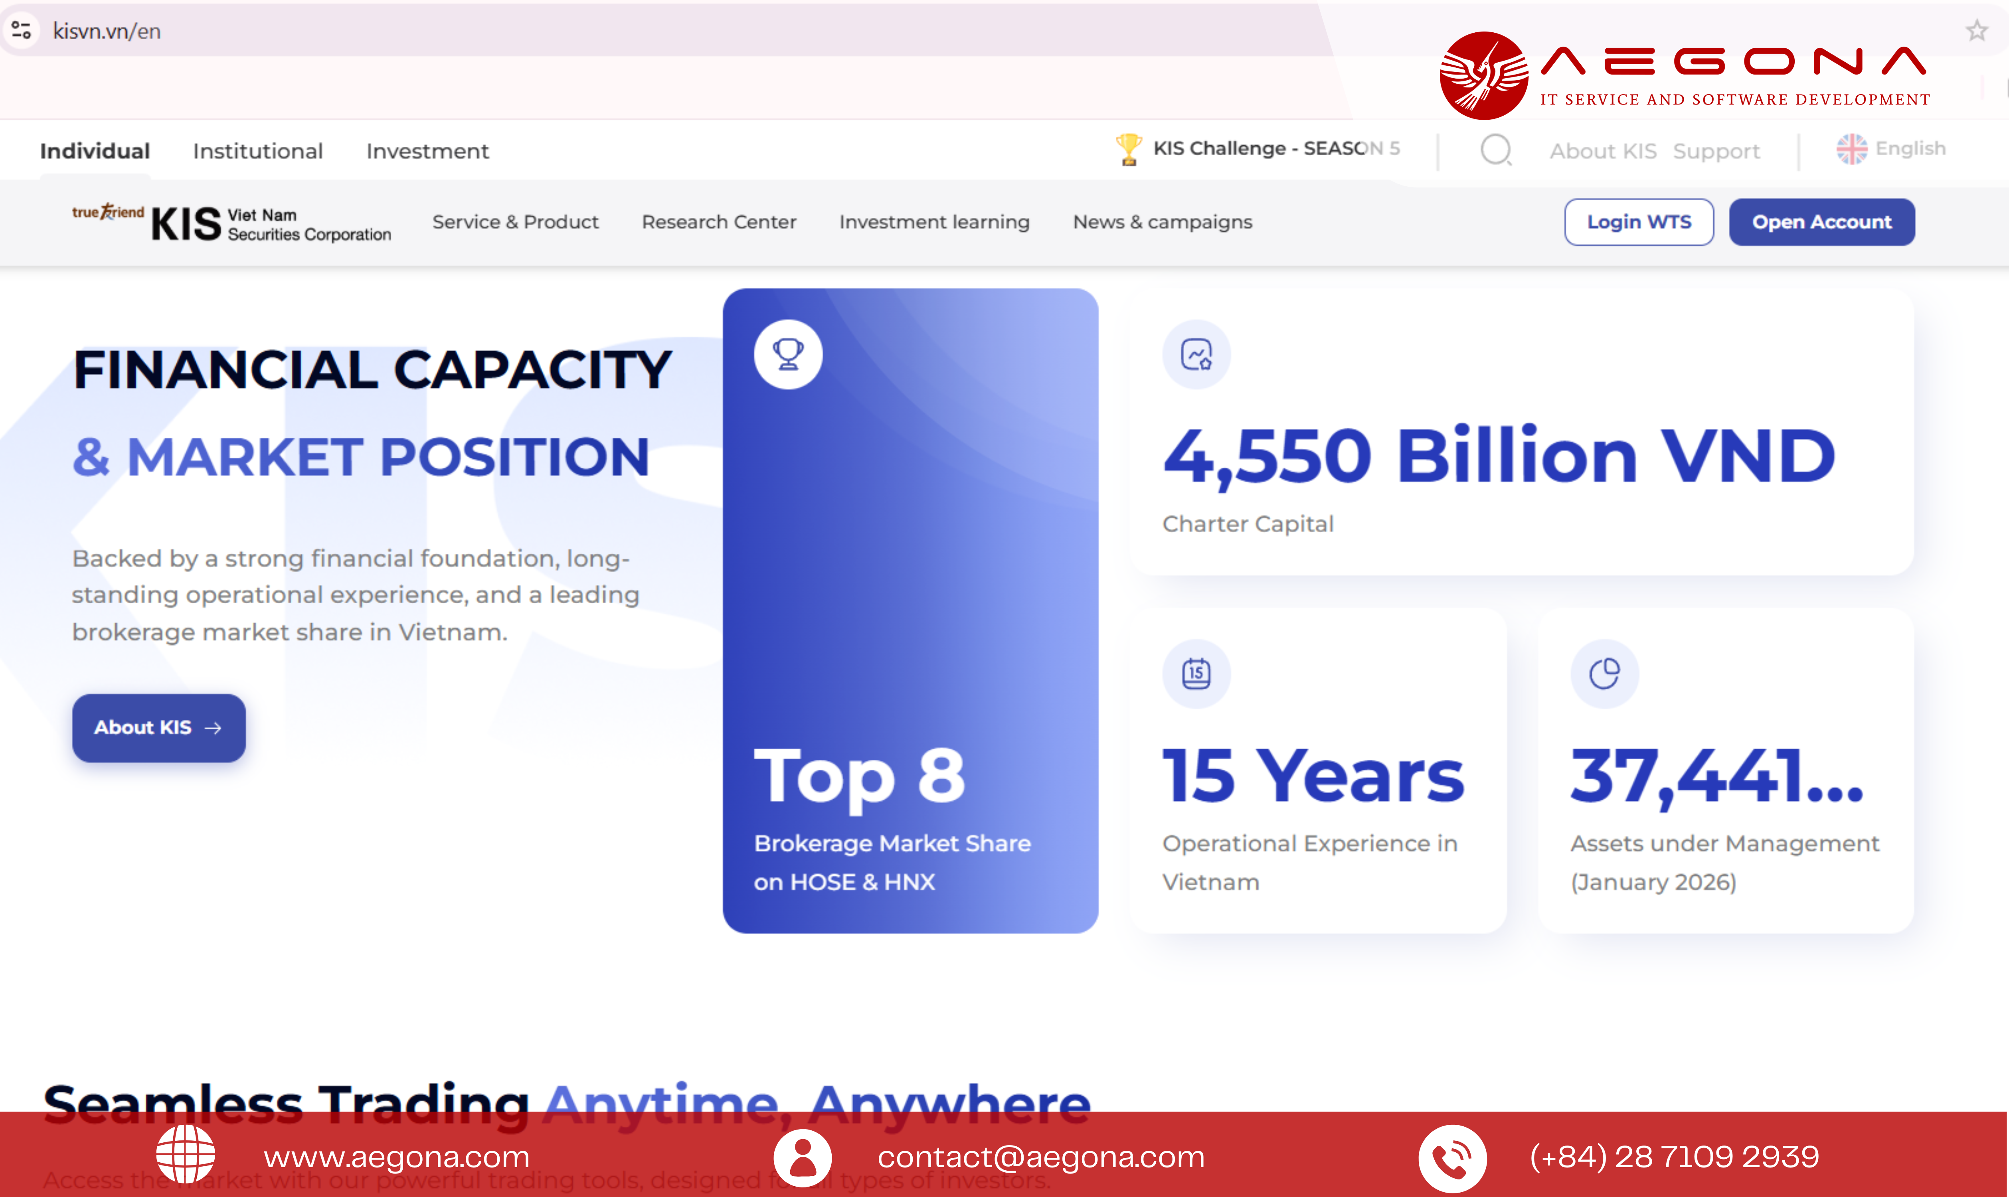This screenshot has width=2009, height=1197.
Task: Expand the Service & Product menu
Action: pos(516,222)
